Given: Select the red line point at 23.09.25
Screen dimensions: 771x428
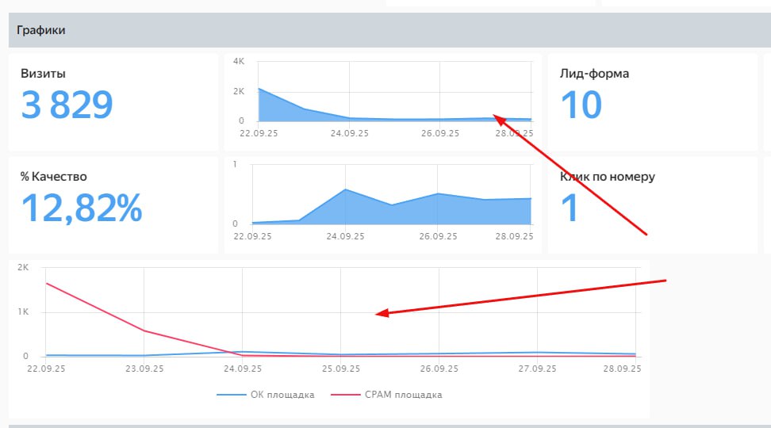Looking at the screenshot, I should [144, 331].
